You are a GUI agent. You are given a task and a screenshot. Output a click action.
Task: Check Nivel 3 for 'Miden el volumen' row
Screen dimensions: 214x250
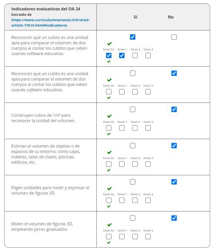point(148,237)
